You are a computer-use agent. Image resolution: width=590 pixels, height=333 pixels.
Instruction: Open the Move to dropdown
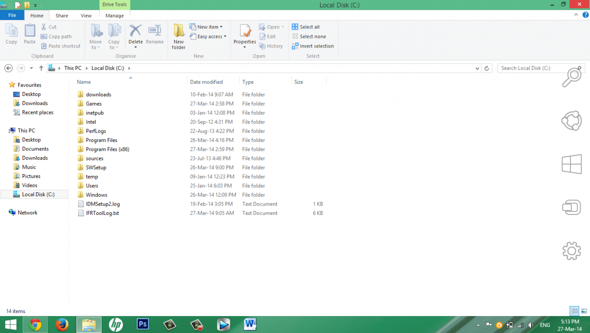coord(95,44)
